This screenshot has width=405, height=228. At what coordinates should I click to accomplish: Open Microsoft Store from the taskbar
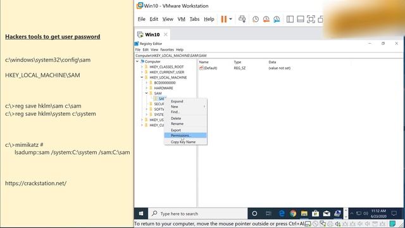click(315, 213)
